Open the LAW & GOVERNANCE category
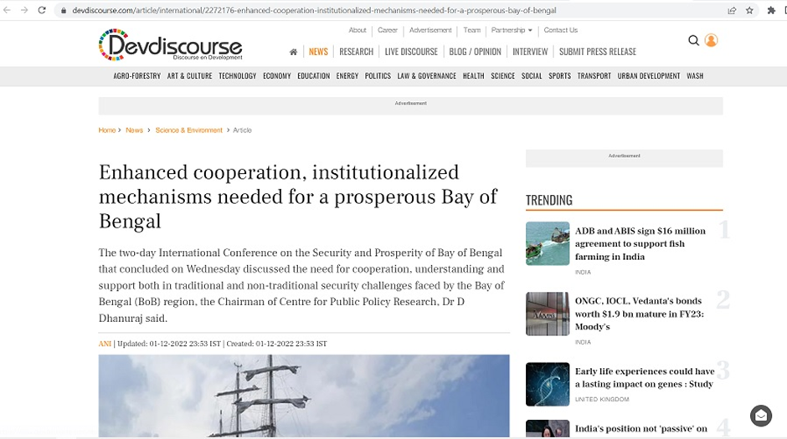Image resolution: width=787 pixels, height=439 pixels. [426, 76]
